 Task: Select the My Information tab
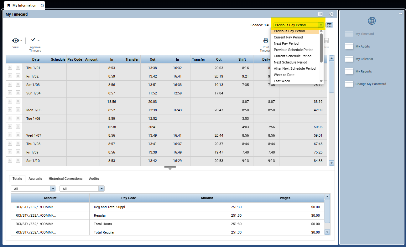click(24, 5)
